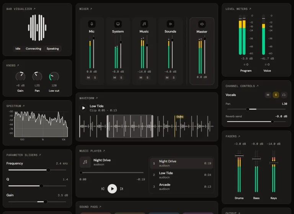
Task: Click the Reverb send slider handle
Action: (273, 122)
